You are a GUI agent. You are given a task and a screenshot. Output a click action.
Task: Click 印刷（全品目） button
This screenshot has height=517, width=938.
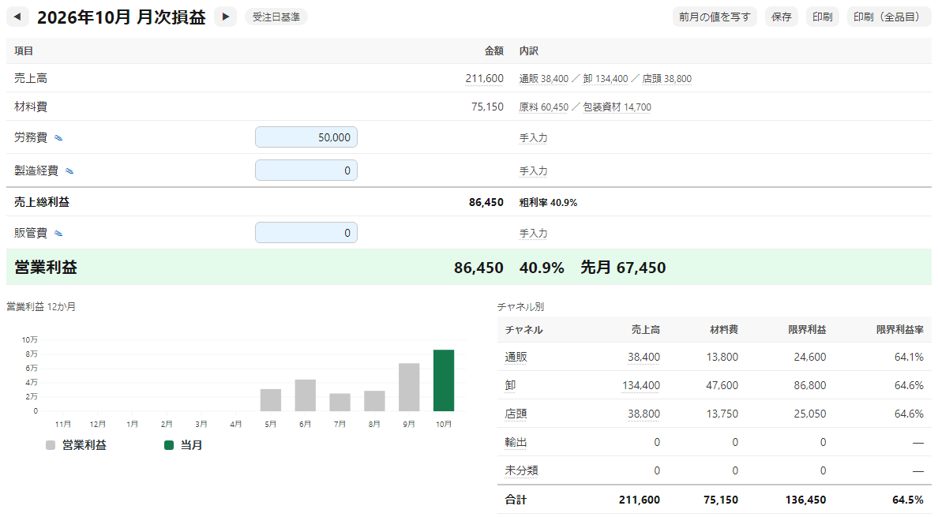pyautogui.click(x=889, y=17)
